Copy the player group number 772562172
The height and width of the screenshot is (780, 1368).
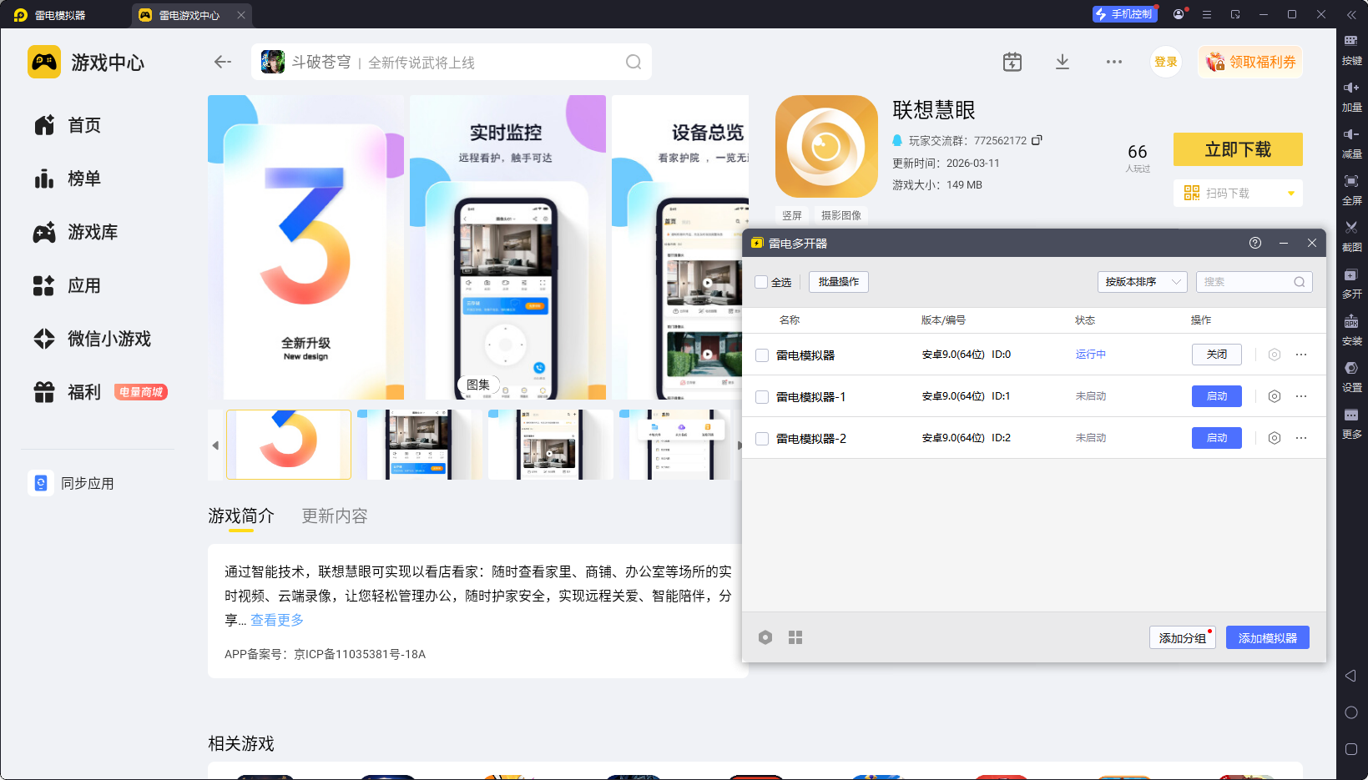[x=1037, y=140]
